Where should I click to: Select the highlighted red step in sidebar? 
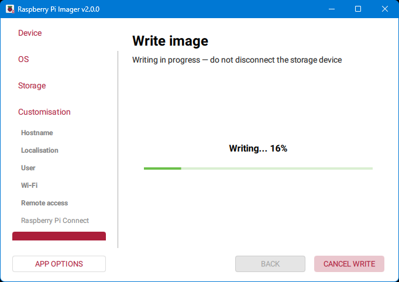(x=59, y=236)
